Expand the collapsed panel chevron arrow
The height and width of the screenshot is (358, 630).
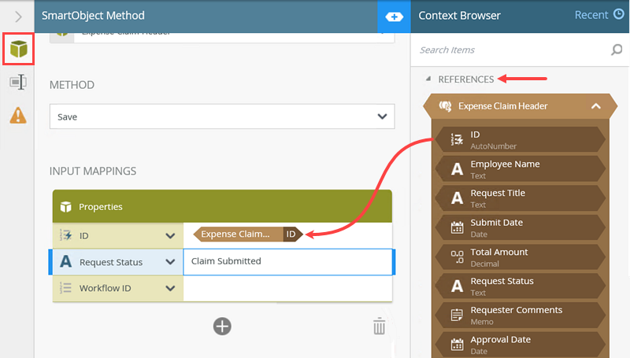pos(18,17)
